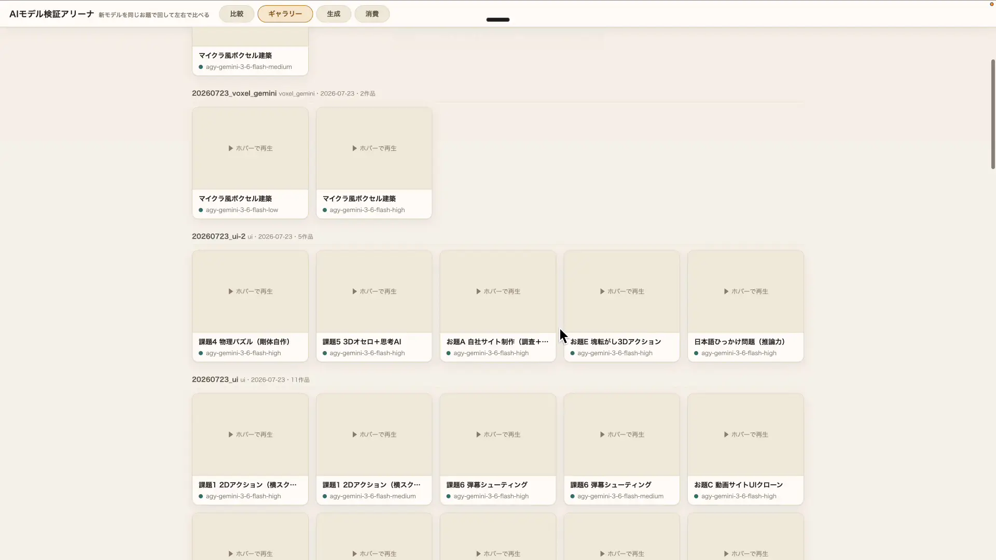Click play icon on お題E 塊転がし card
This screenshot has width=996, height=560.
(602, 291)
